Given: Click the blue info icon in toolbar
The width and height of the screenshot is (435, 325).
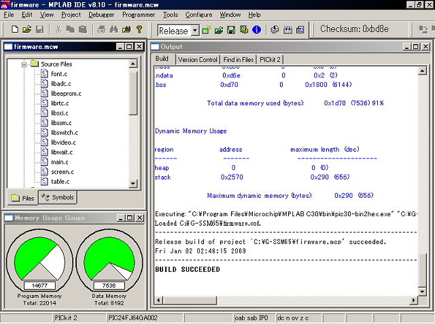Looking at the screenshot, I should [x=256, y=30].
